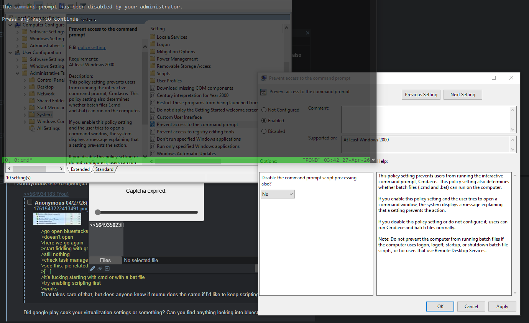This screenshot has height=323, width=529.
Task: Click the OK button in policy dialog
Action: (440, 306)
